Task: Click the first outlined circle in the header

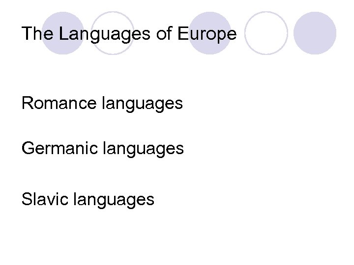Action: (x=112, y=33)
